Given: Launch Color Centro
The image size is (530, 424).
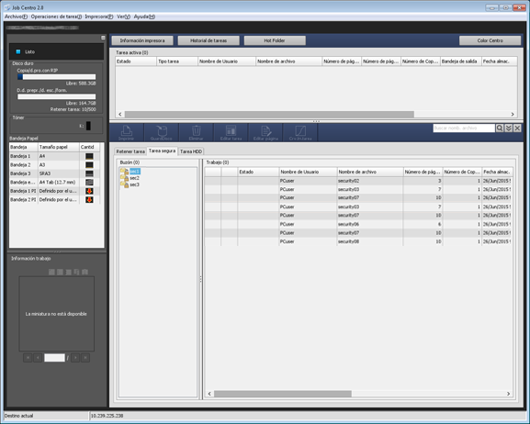Looking at the screenshot, I should coord(491,40).
